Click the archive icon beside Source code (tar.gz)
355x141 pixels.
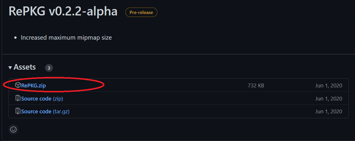(x=18, y=111)
